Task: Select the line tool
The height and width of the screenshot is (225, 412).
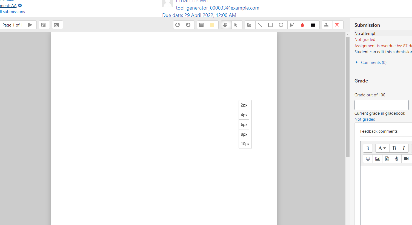Action: tap(260, 25)
